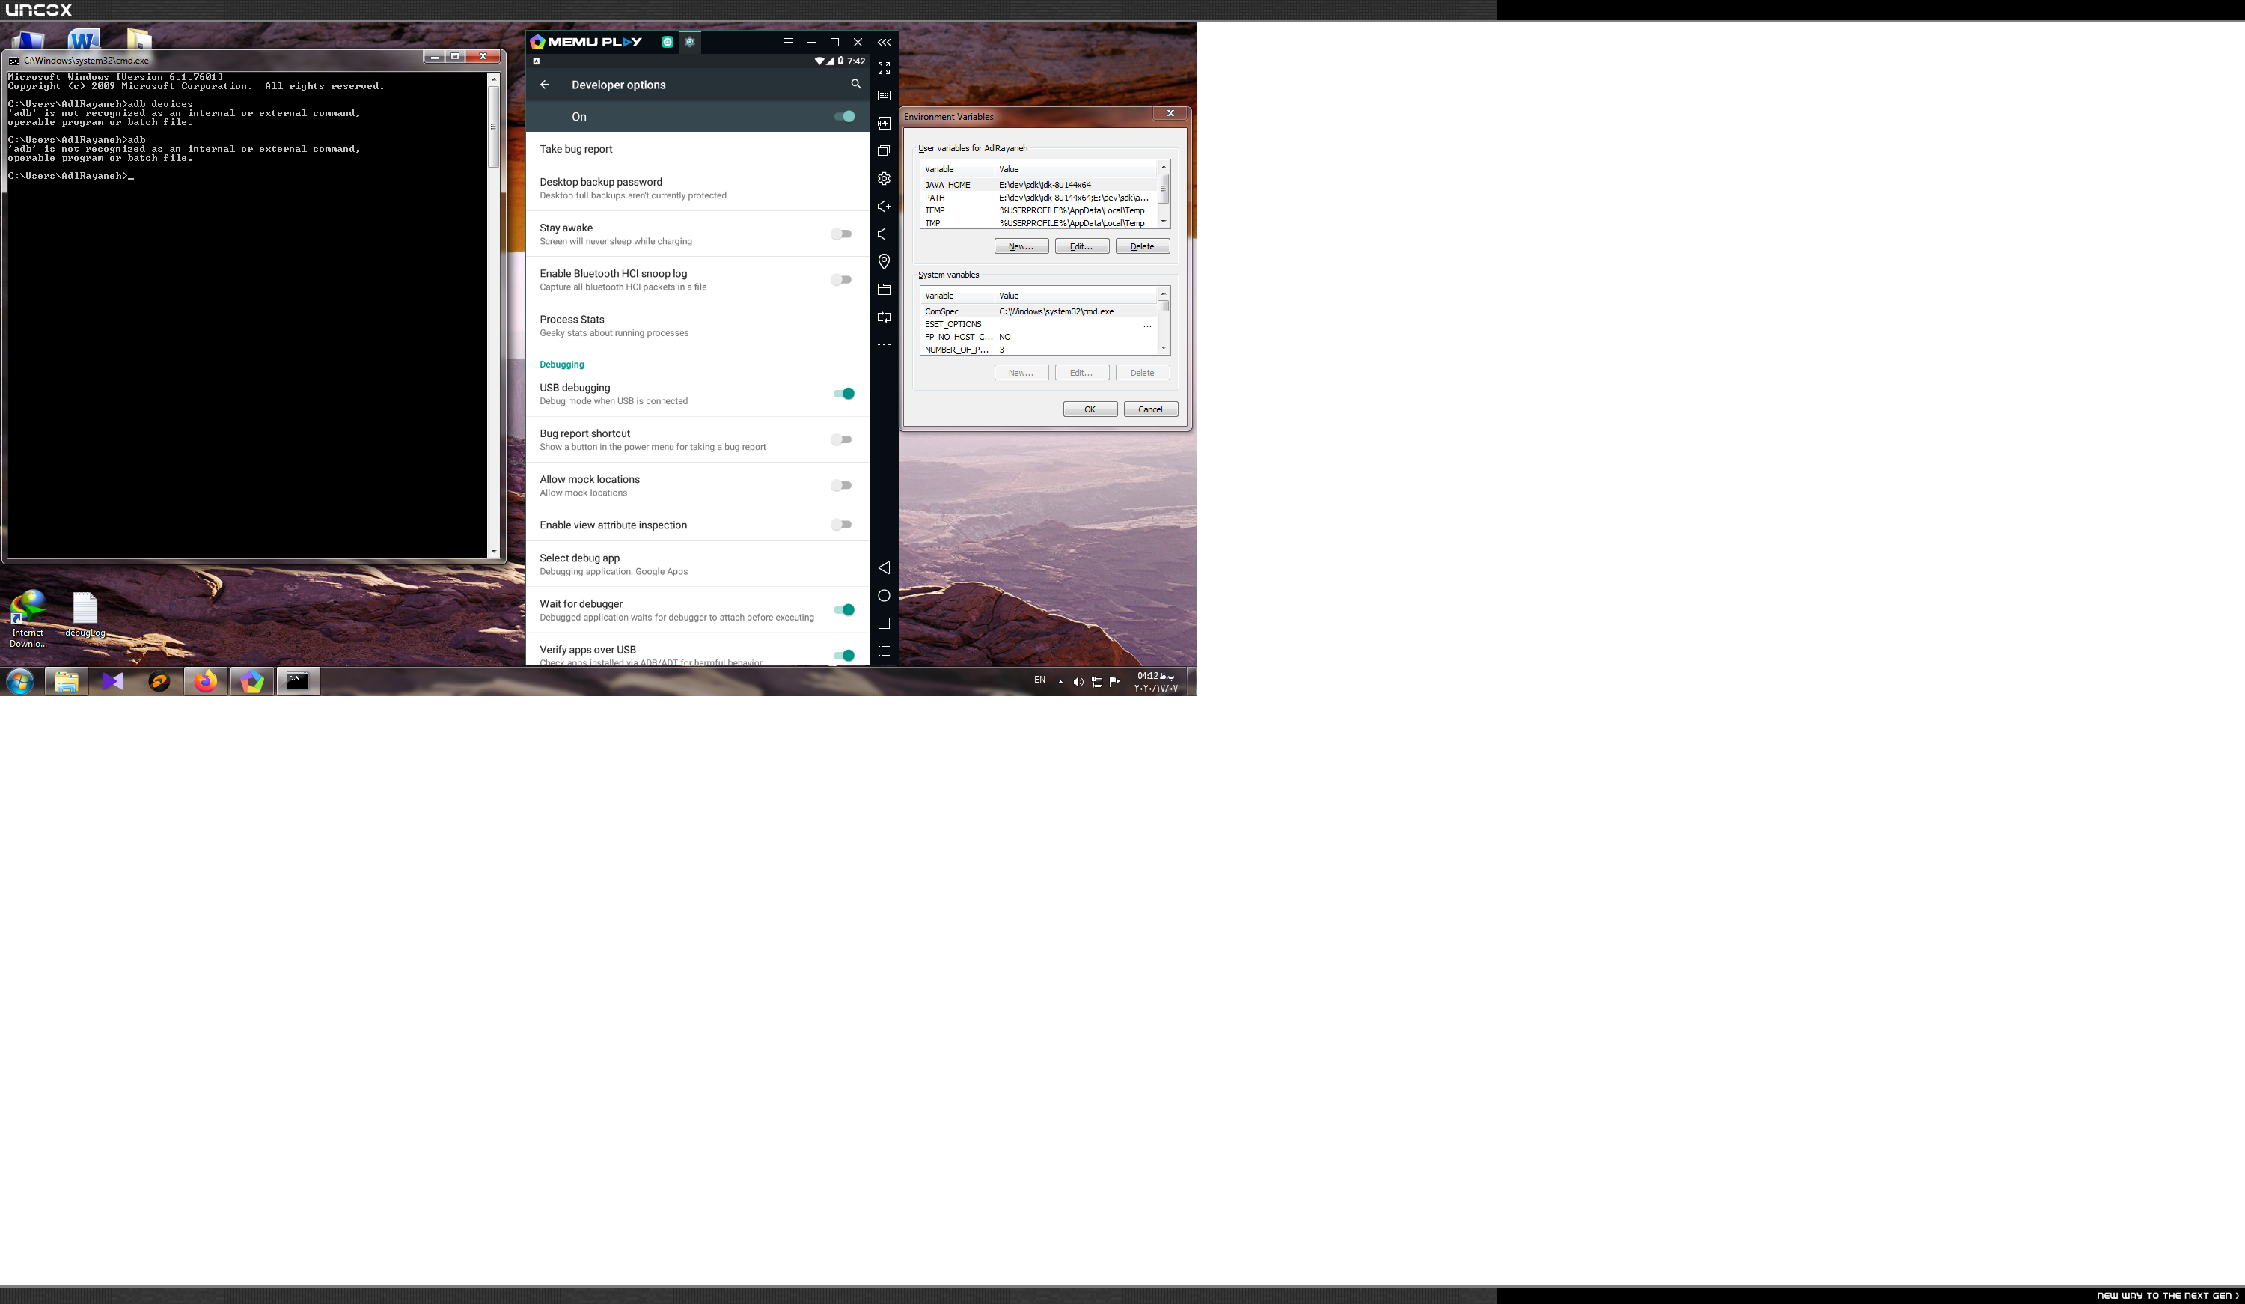Viewport: 2245px width, 1304px height.
Task: Open MEmu settings gear in sidebar
Action: (x=884, y=178)
